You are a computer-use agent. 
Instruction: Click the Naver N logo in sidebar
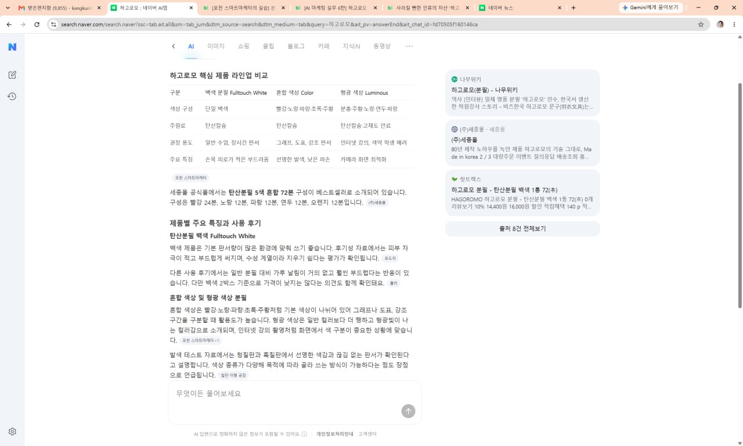(12, 47)
